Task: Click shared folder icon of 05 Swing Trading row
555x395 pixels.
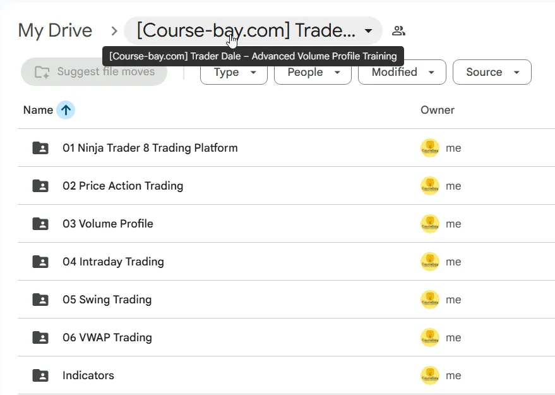Action: point(40,300)
